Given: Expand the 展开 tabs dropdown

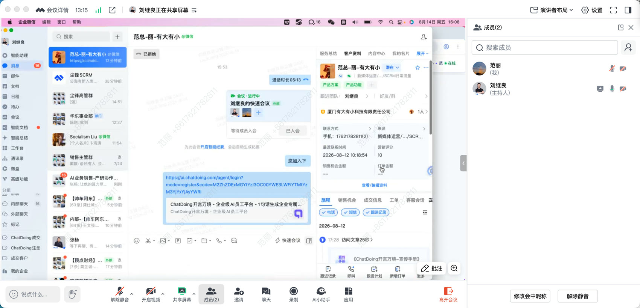Looking at the screenshot, I should (422, 54).
